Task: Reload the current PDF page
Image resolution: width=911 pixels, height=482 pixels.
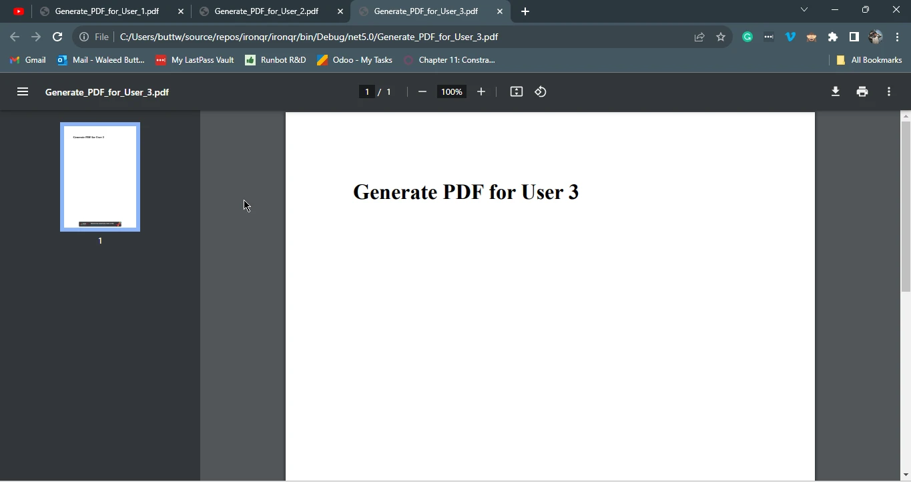Action: click(x=57, y=37)
